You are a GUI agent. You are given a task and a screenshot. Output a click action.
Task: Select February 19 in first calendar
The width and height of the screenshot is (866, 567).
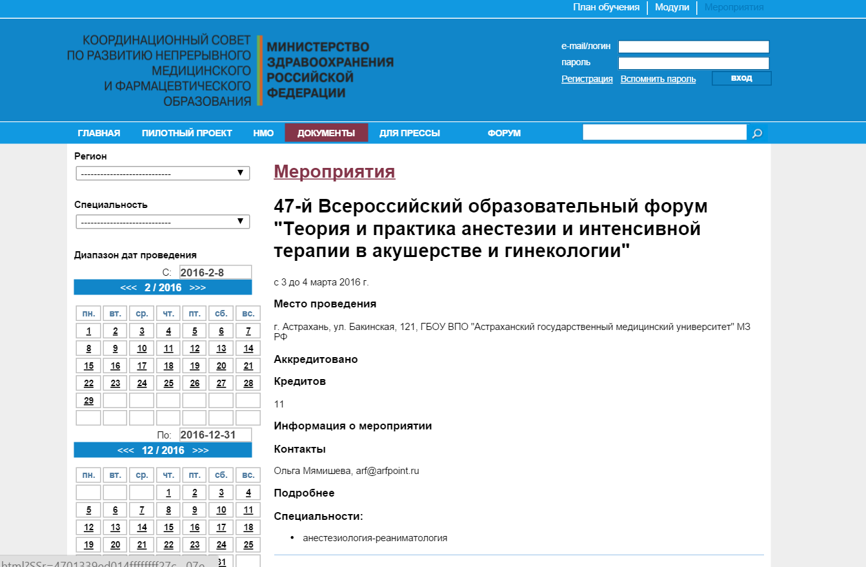pos(195,366)
